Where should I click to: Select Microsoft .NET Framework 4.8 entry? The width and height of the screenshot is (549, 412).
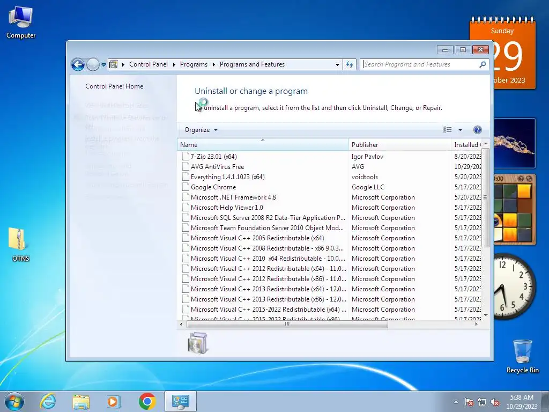click(x=233, y=197)
